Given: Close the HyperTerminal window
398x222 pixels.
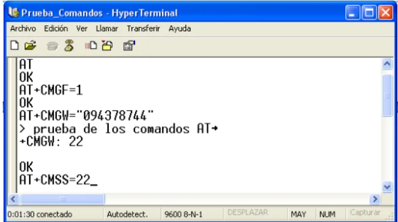Looking at the screenshot, I should 385,13.
